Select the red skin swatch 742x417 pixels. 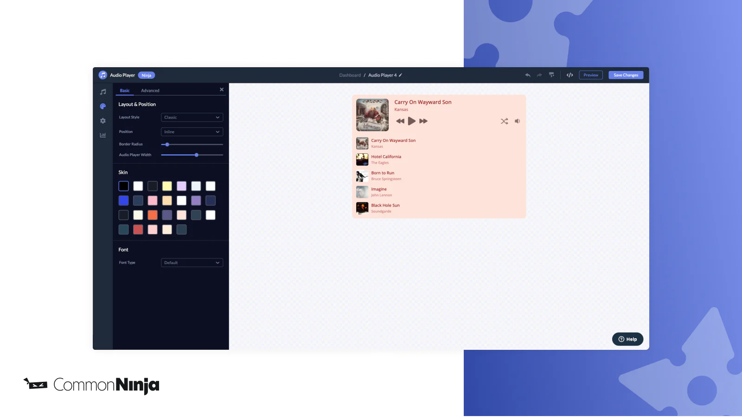pyautogui.click(x=138, y=229)
